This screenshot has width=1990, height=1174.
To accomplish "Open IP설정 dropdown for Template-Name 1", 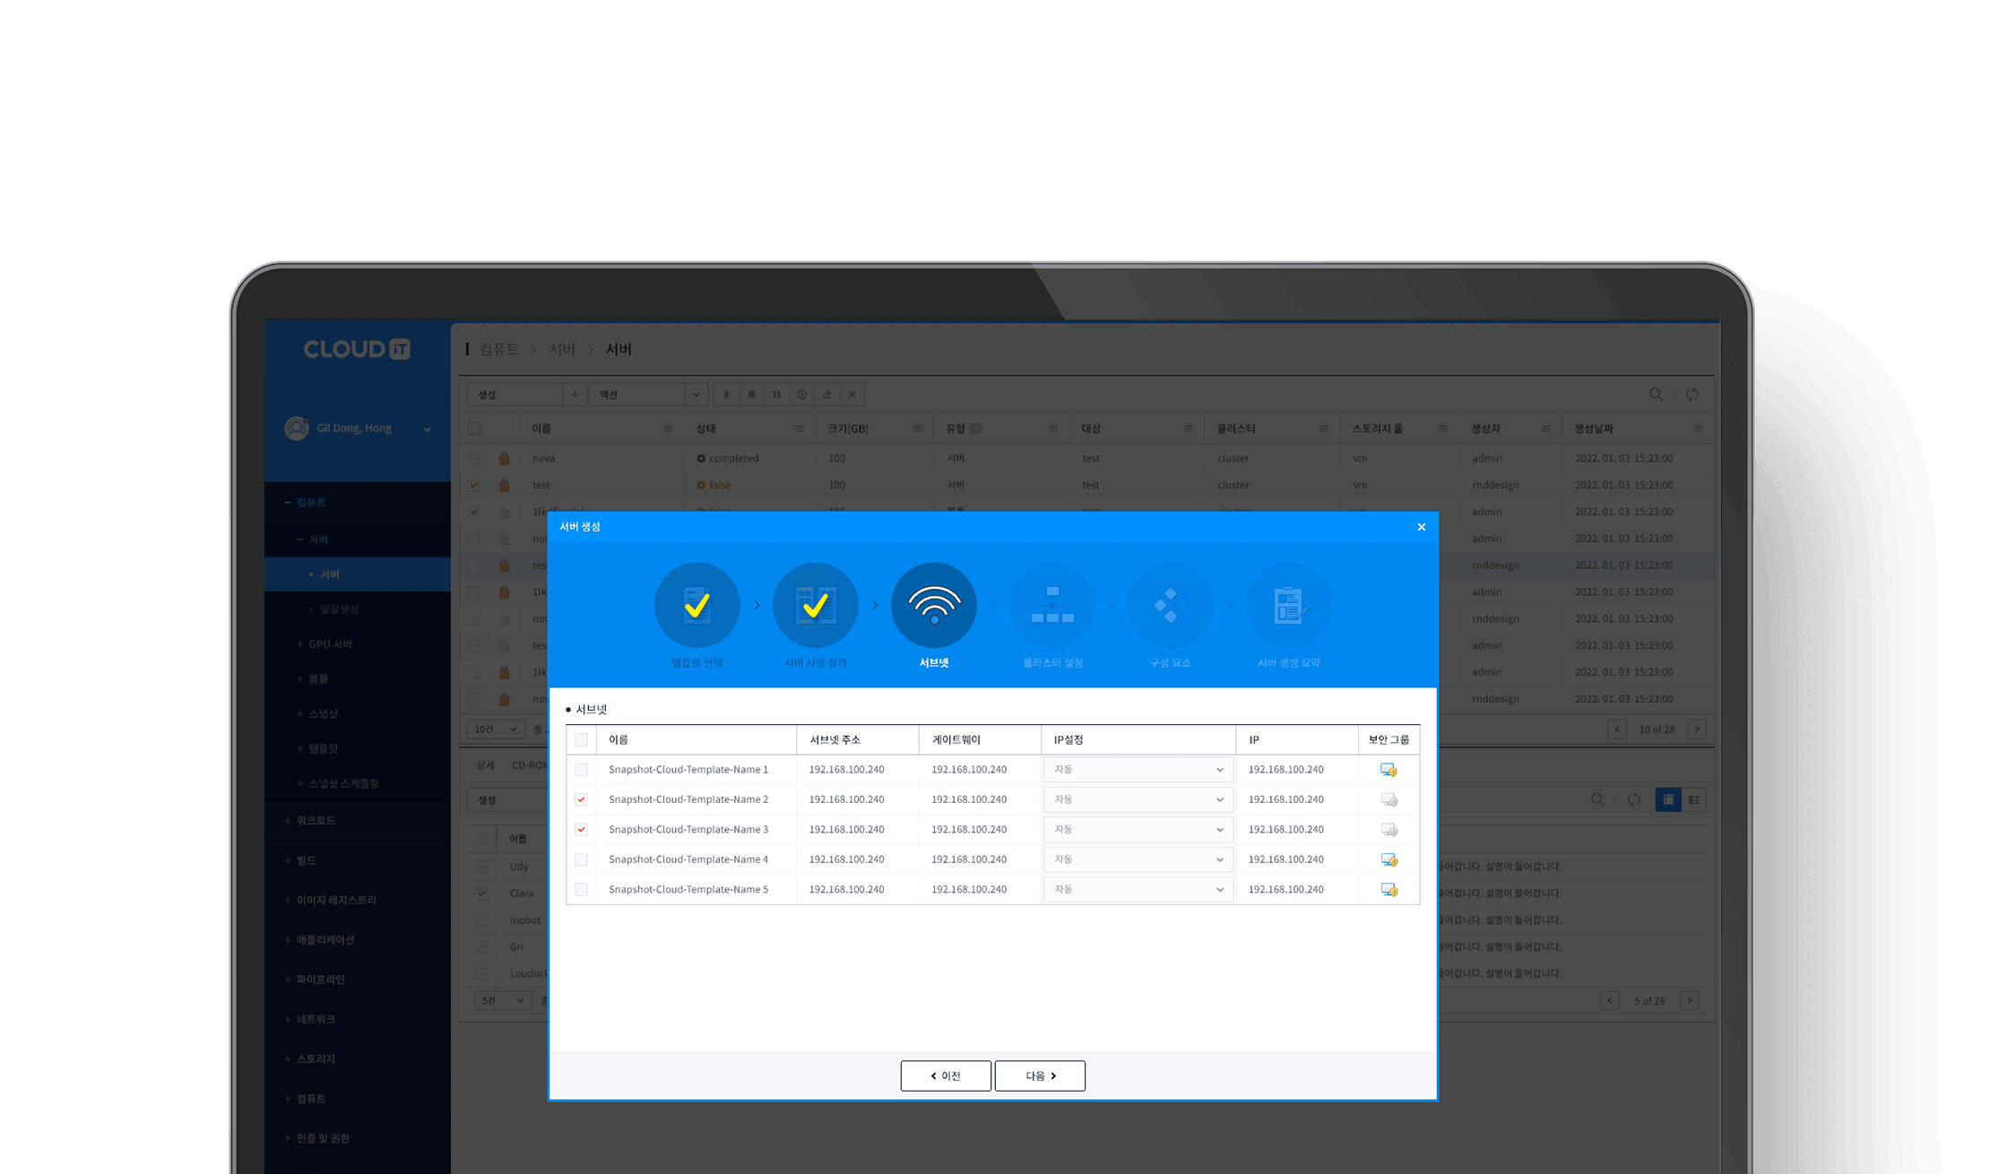I will point(1138,770).
